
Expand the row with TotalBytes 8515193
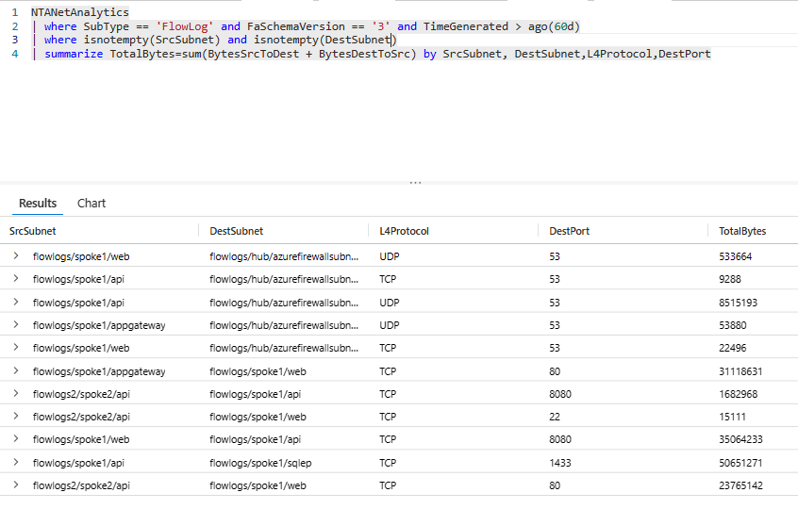click(x=16, y=303)
